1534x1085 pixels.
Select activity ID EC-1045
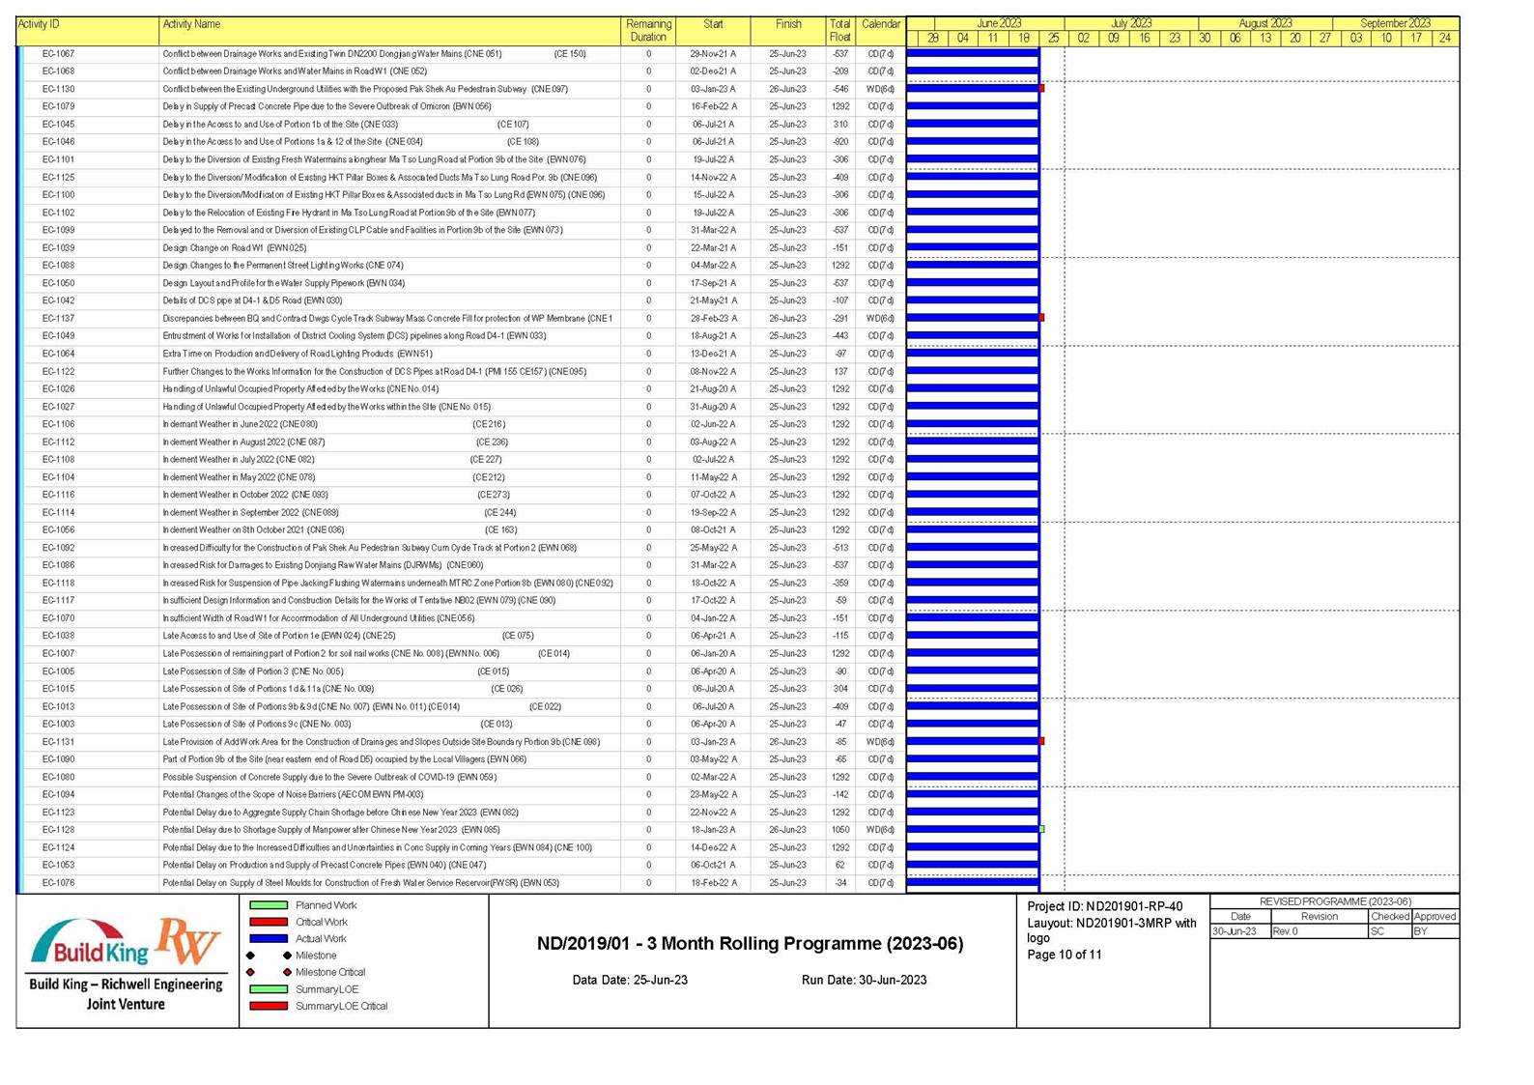58,124
